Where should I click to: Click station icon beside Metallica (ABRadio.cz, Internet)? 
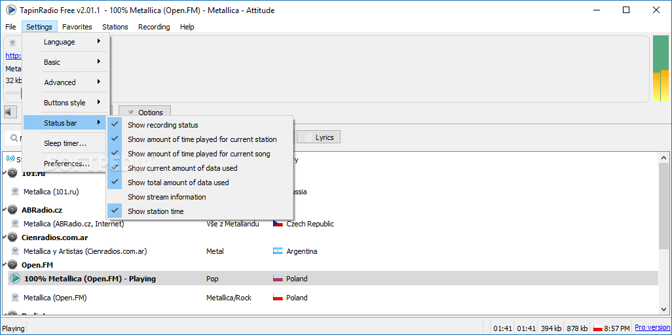tap(15, 224)
